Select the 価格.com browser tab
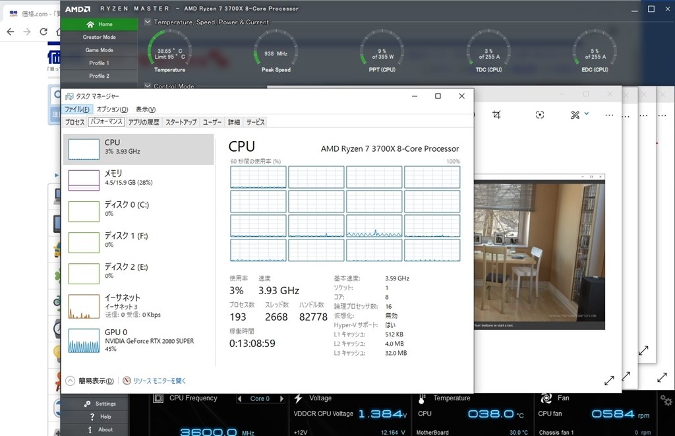This screenshot has width=675, height=436. [x=32, y=13]
